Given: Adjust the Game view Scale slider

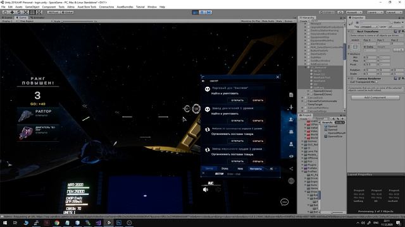Looking at the screenshot, I should tap(77, 21).
